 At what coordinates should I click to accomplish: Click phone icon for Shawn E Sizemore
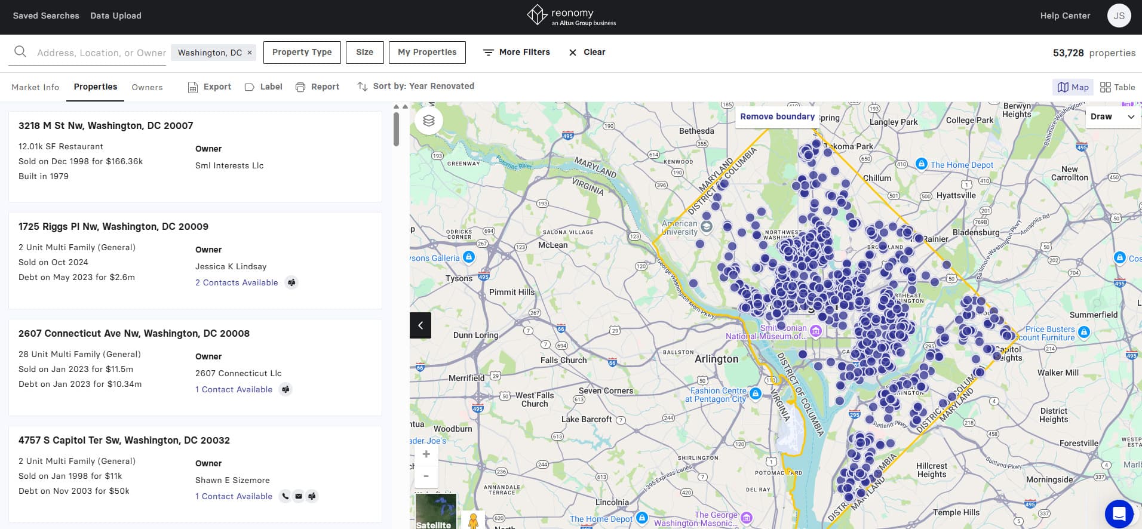click(285, 496)
